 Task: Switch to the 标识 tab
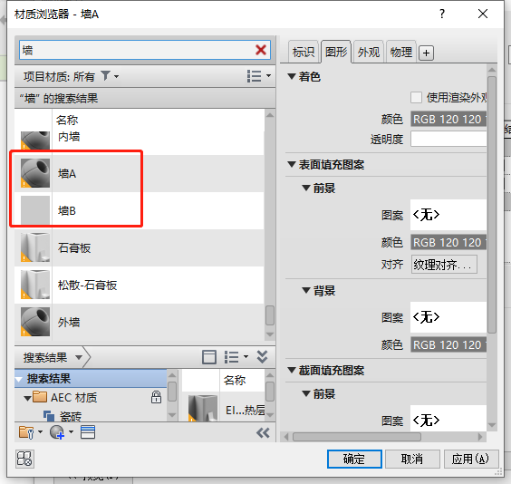point(304,53)
